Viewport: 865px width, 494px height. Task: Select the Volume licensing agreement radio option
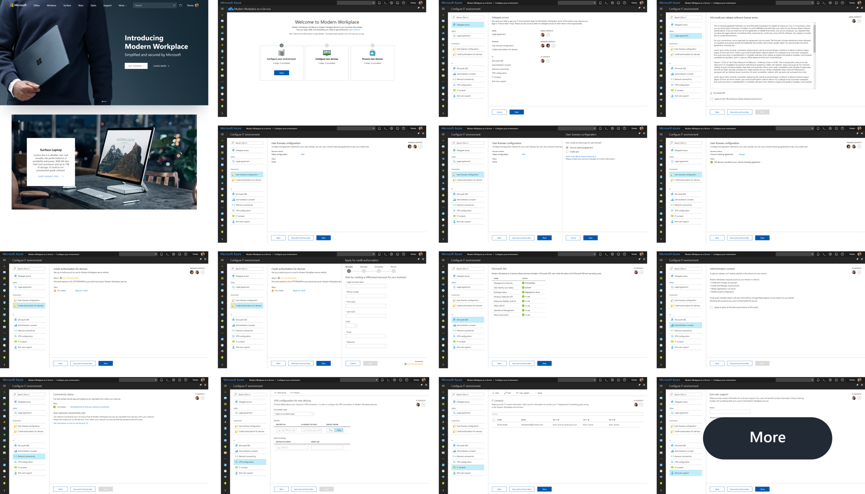(x=567, y=148)
